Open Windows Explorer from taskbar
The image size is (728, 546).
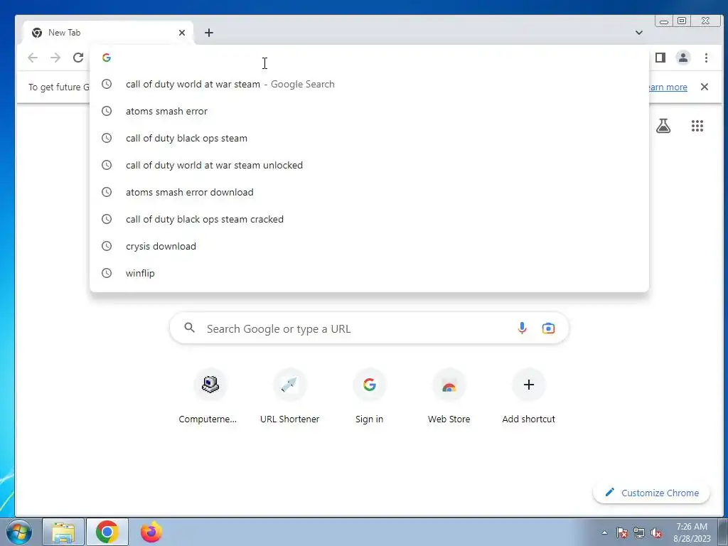[63, 532]
